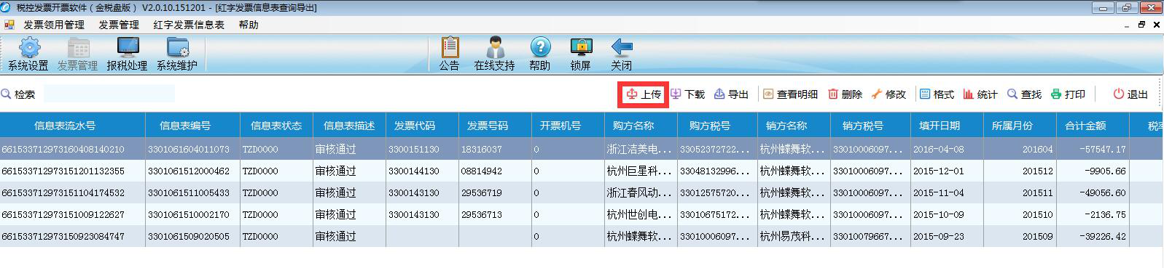Click the 销方税号 column header
This screenshot has width=1164, height=268.
click(x=871, y=126)
